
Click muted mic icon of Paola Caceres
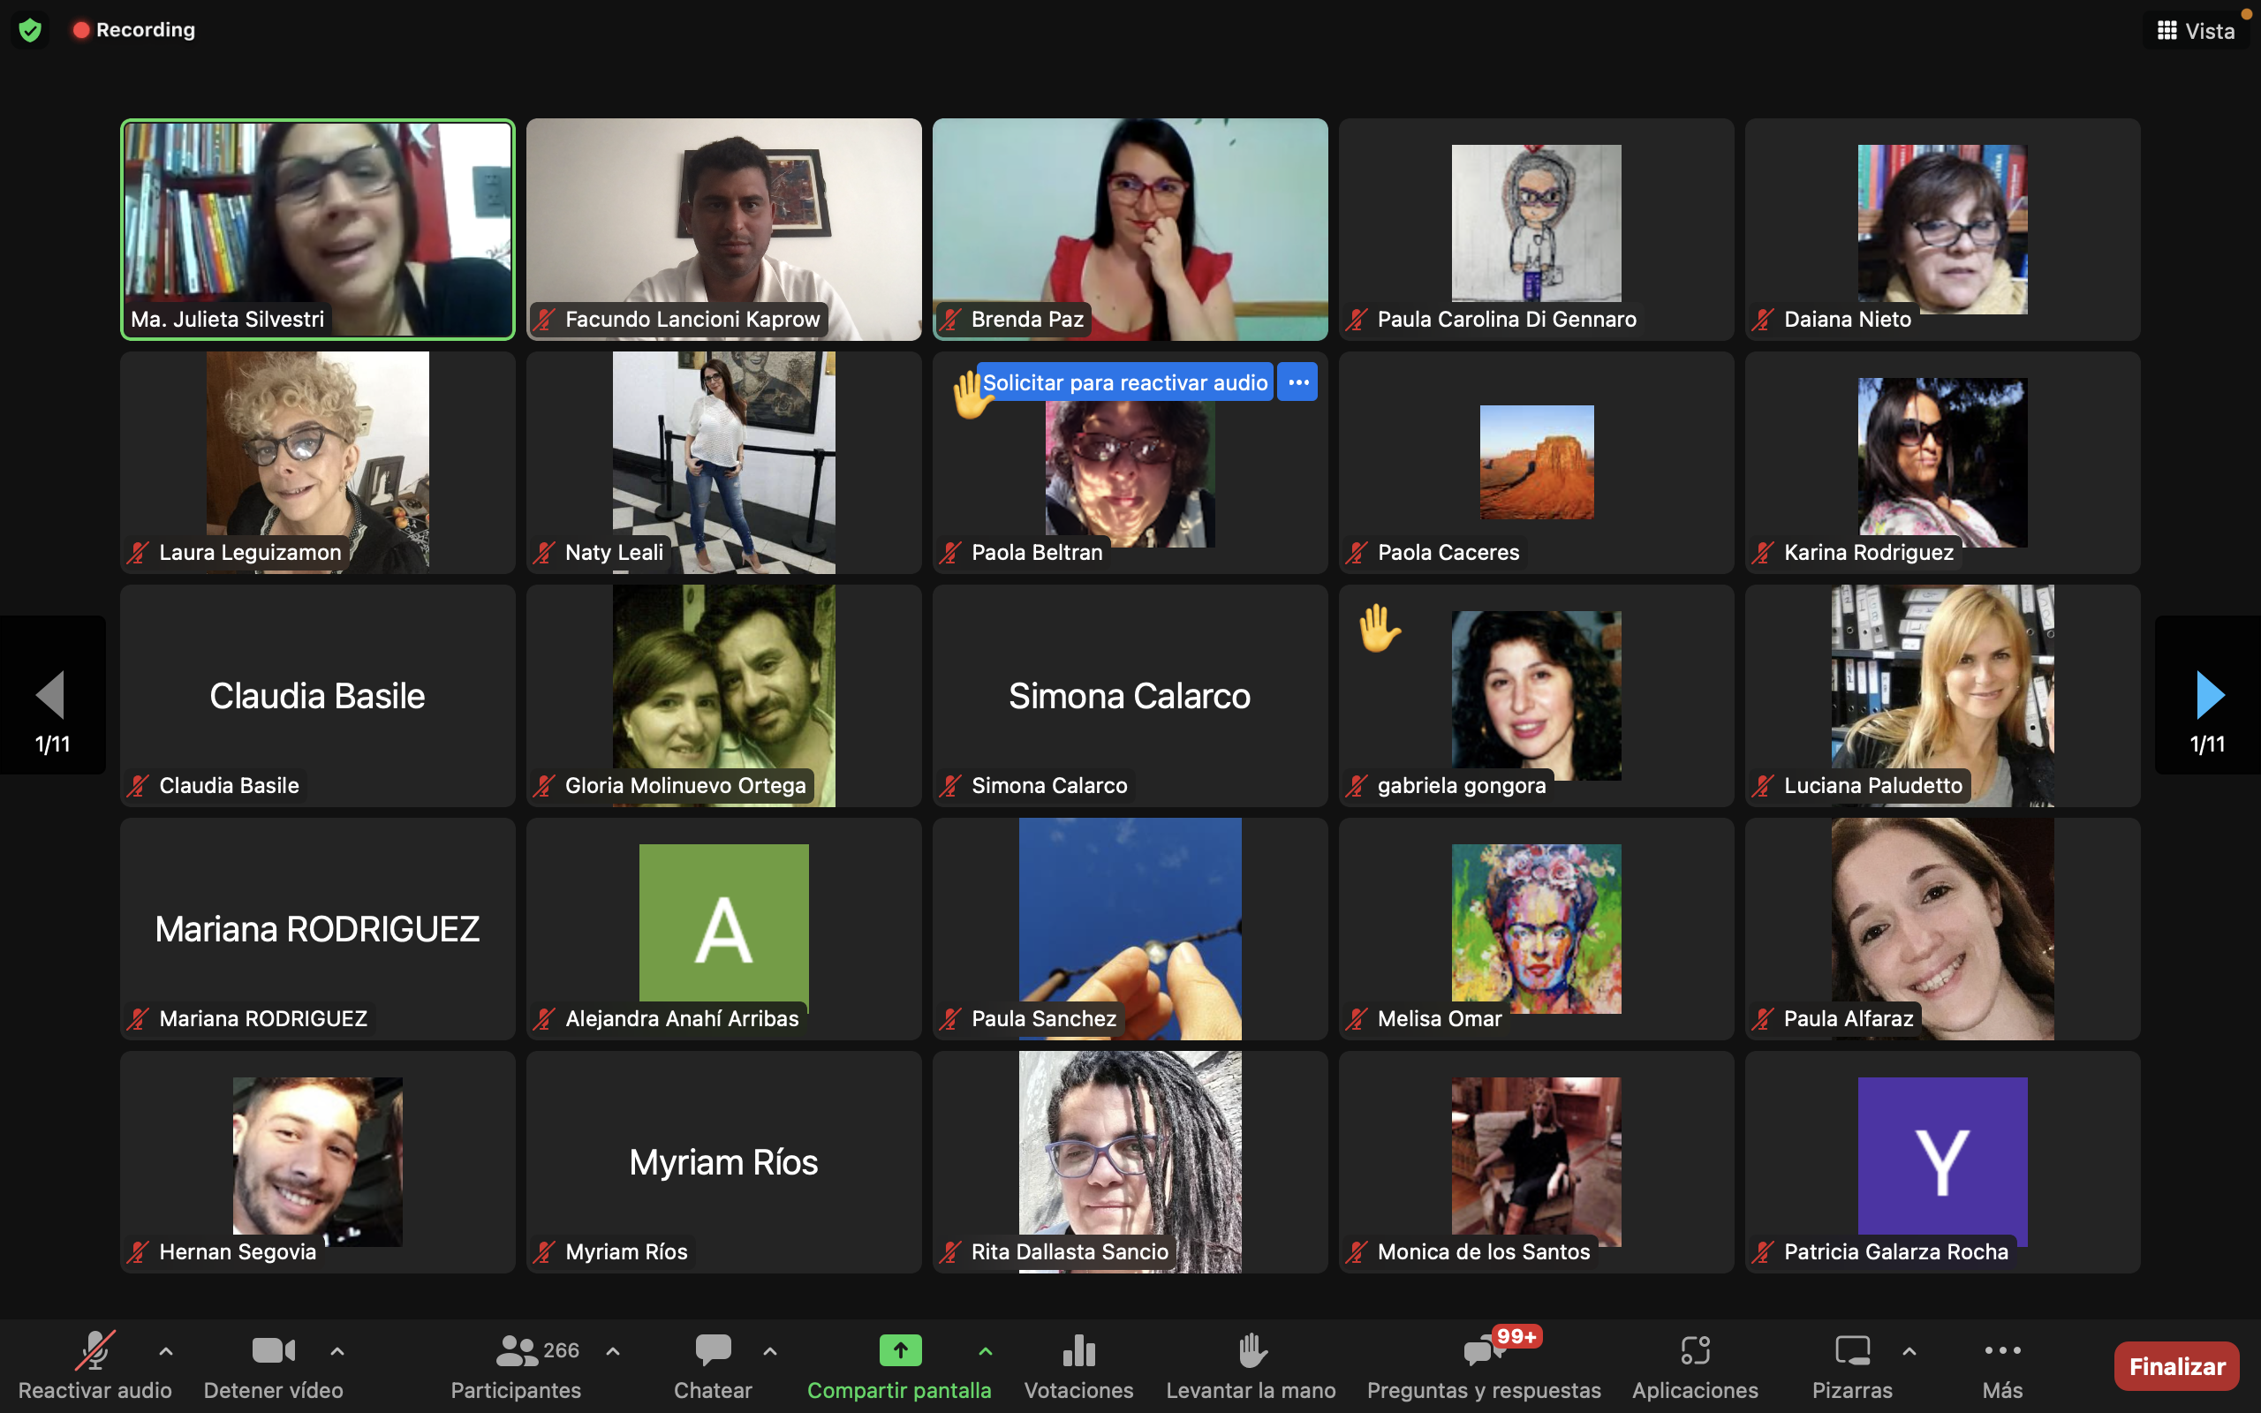click(1357, 552)
